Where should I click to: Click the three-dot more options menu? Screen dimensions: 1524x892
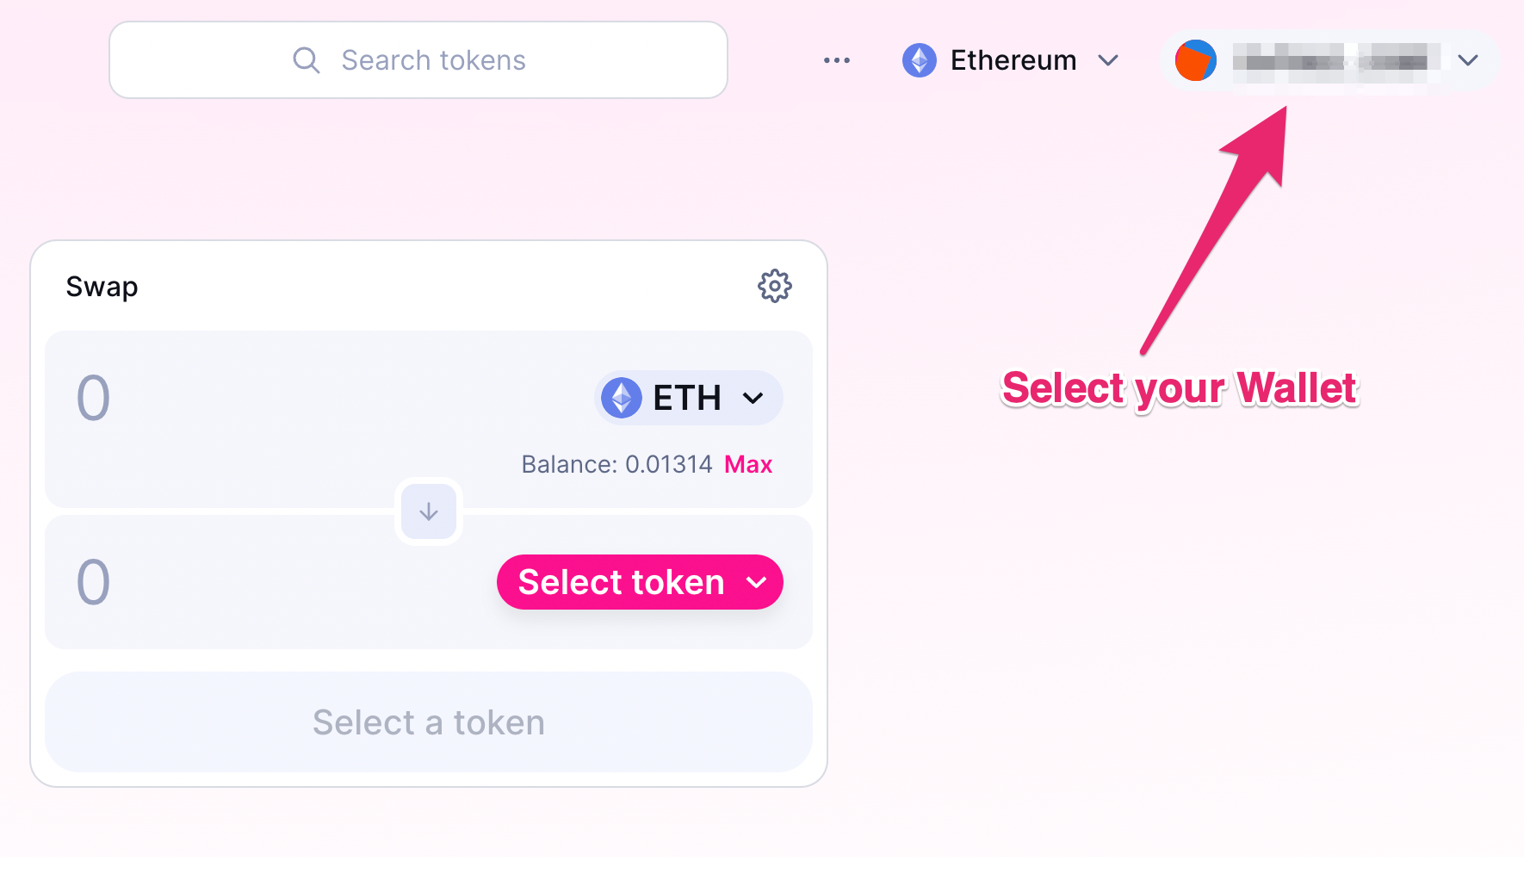coord(836,60)
